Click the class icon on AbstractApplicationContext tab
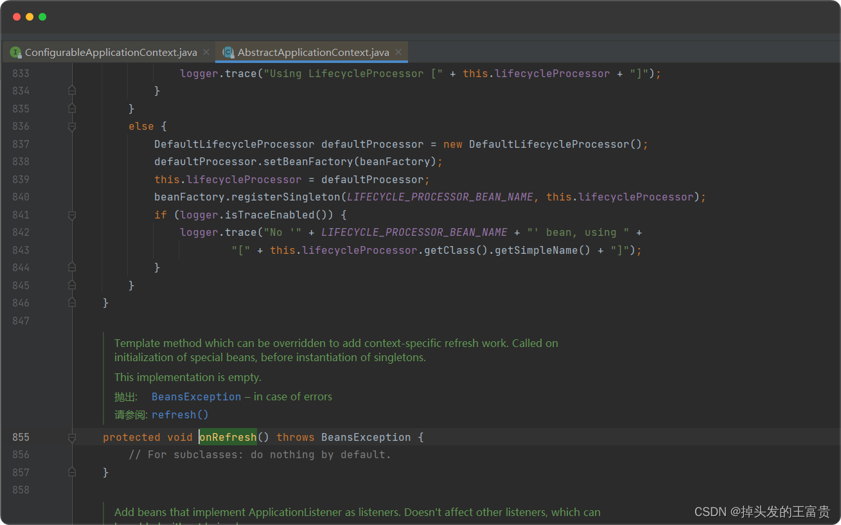This screenshot has width=841, height=525. tap(227, 53)
